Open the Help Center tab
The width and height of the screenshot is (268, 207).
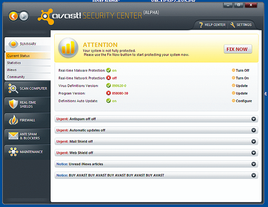pos(212,25)
